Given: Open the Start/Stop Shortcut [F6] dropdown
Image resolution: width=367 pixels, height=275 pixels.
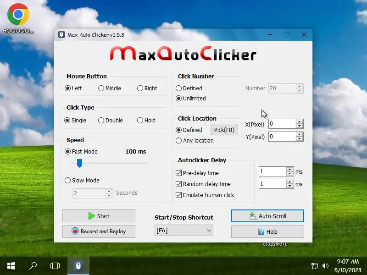Looking at the screenshot, I should 184,231.
